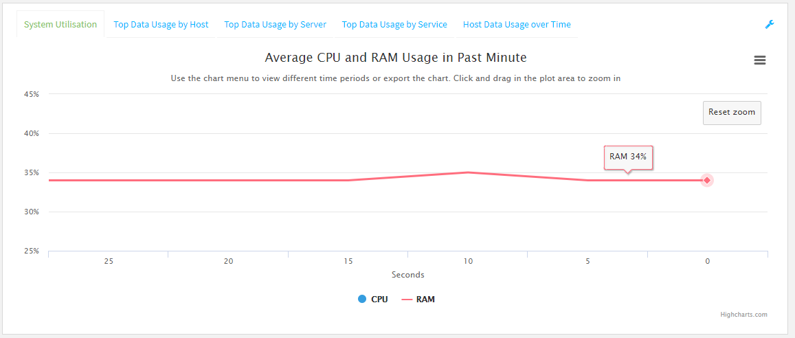Image resolution: width=795 pixels, height=338 pixels.
Task: Open the wrench settings icon
Action: (770, 25)
